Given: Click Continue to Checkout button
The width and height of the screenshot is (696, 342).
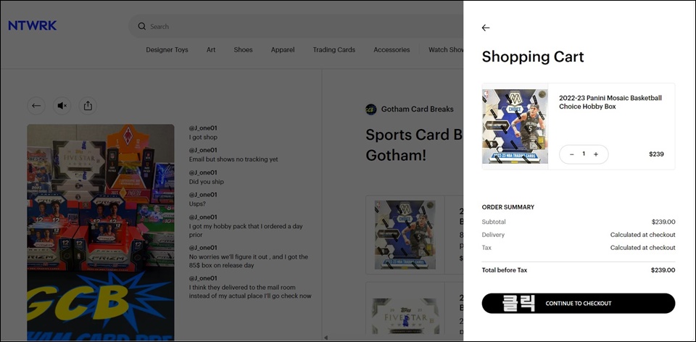Looking at the screenshot, I should tap(579, 304).
